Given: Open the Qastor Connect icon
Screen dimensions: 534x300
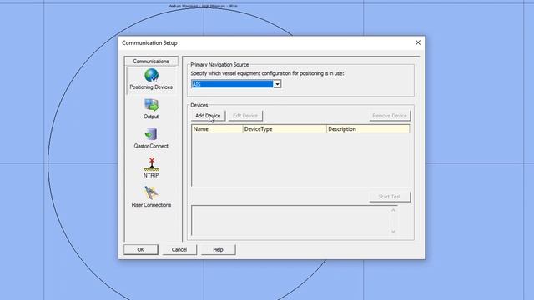Looking at the screenshot, I should pyautogui.click(x=151, y=134).
